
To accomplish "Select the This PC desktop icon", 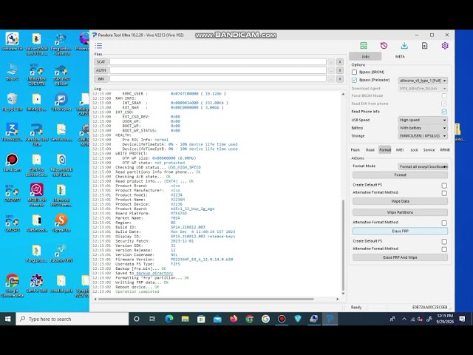I will [12, 72].
